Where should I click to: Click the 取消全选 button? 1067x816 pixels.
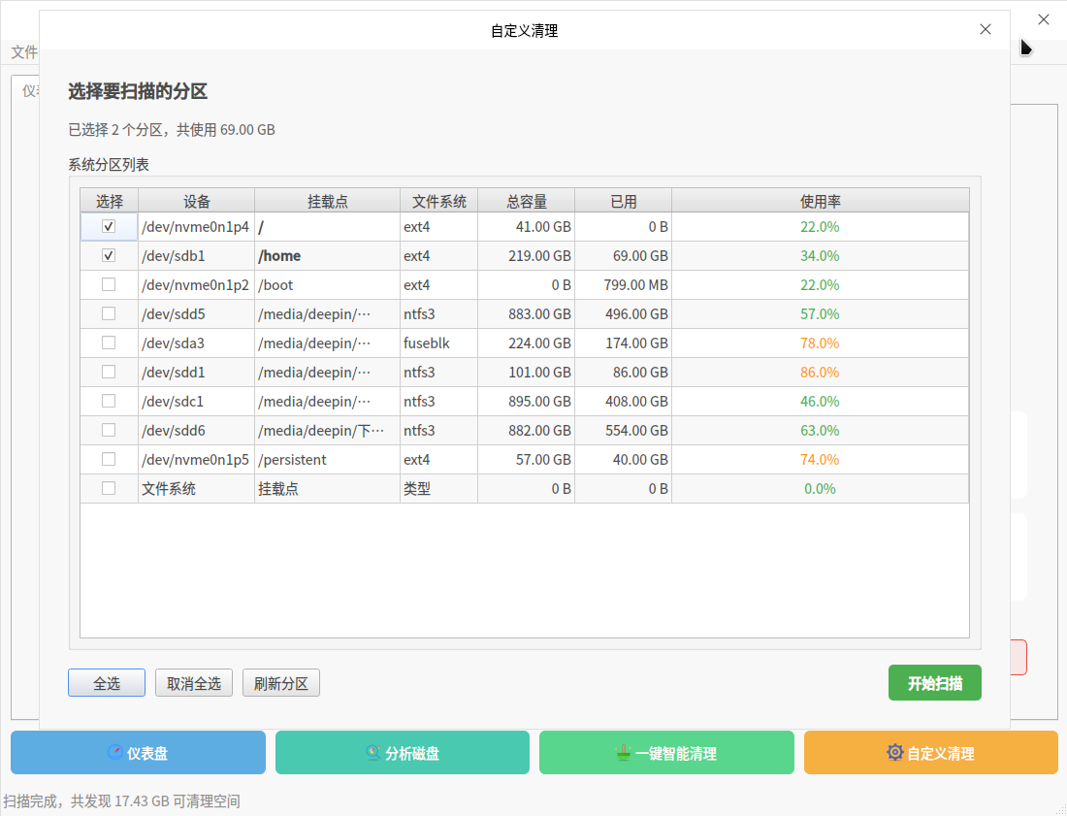(x=194, y=683)
